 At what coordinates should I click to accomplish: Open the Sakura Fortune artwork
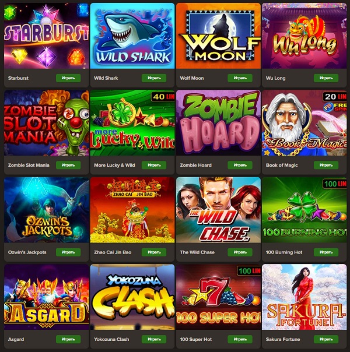304,297
